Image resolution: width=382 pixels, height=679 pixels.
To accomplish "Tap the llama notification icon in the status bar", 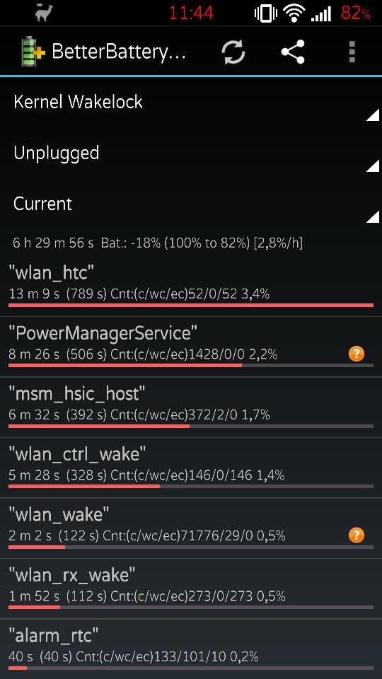I will click(44, 13).
